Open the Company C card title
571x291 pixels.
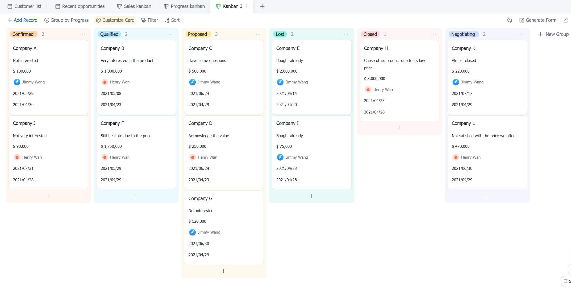[200, 48]
